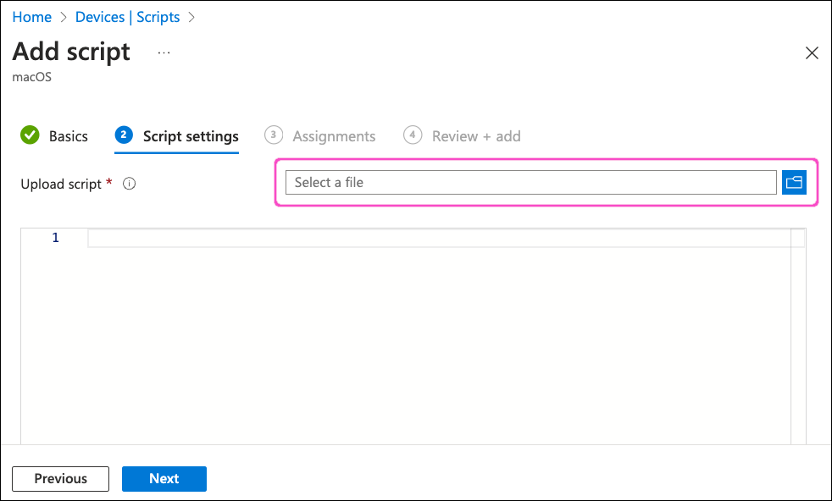The image size is (832, 501).
Task: Click the info icon beside Upload script
Action: pyautogui.click(x=130, y=184)
